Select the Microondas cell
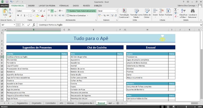The width and height of the screenshot is (203, 108). click(x=34, y=60)
